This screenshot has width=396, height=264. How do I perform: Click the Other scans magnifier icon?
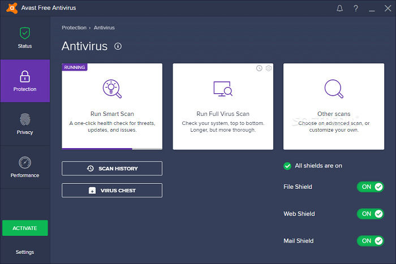[x=333, y=89]
